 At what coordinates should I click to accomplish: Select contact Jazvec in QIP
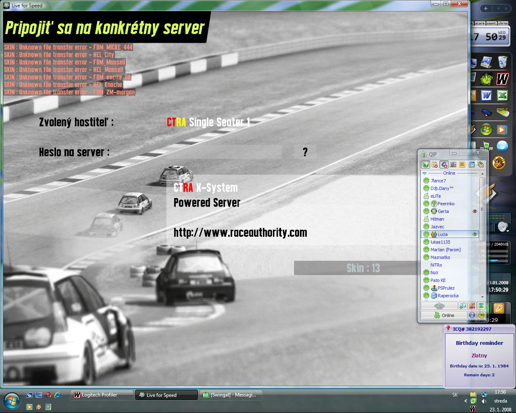450,227
